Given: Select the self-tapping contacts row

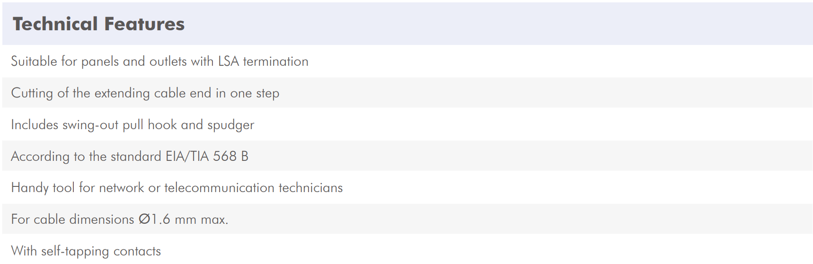Looking at the screenshot, I should 407,250.
